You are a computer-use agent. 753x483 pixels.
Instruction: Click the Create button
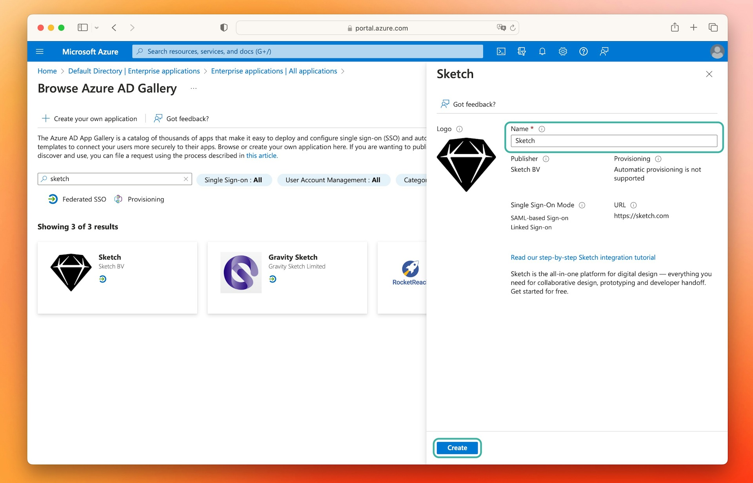click(457, 448)
